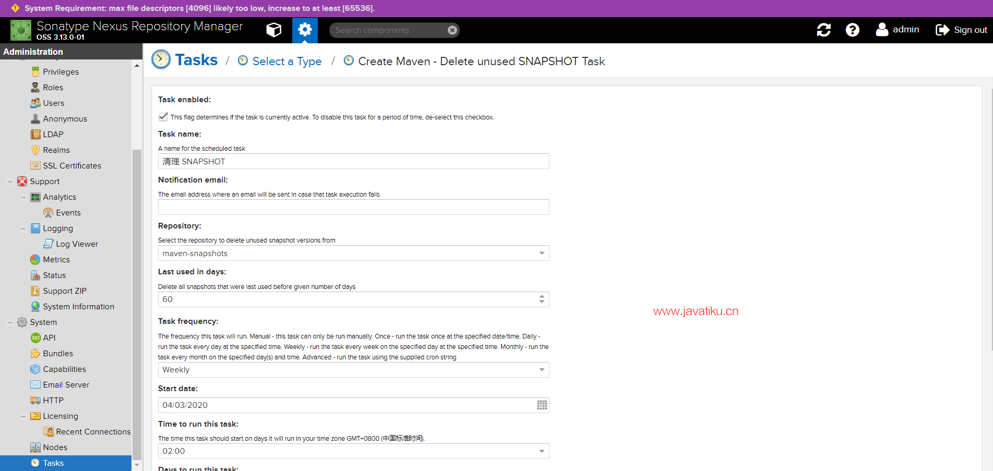Open the Start date calendar picker
This screenshot has height=471, width=993.
tap(542, 405)
